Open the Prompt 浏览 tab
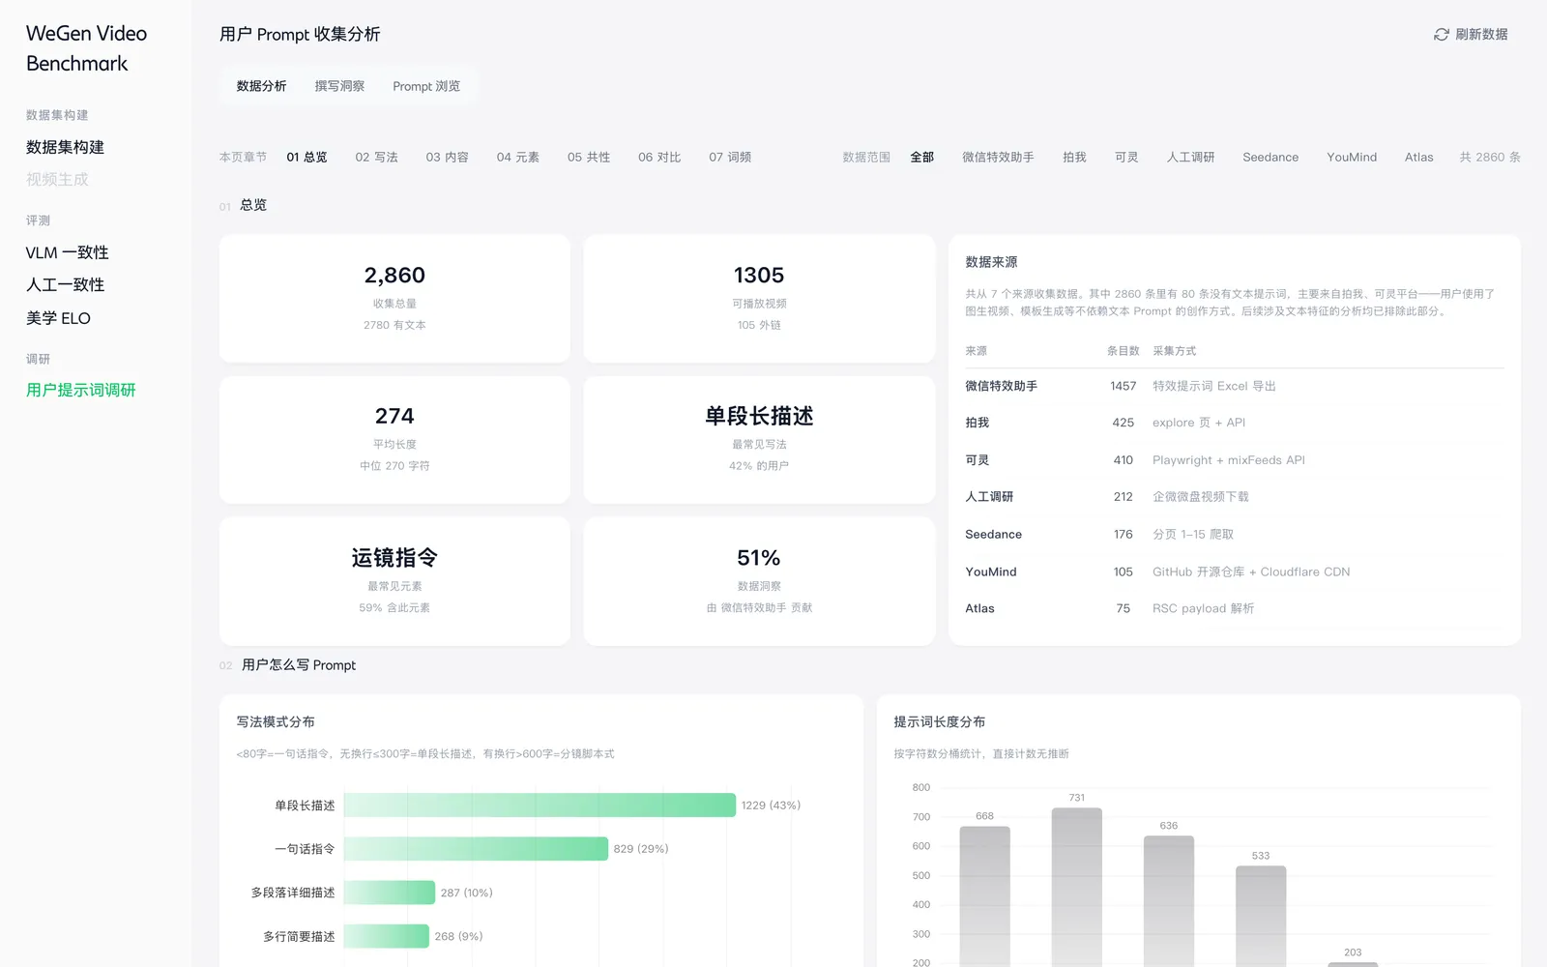The height and width of the screenshot is (967, 1547). tap(426, 86)
